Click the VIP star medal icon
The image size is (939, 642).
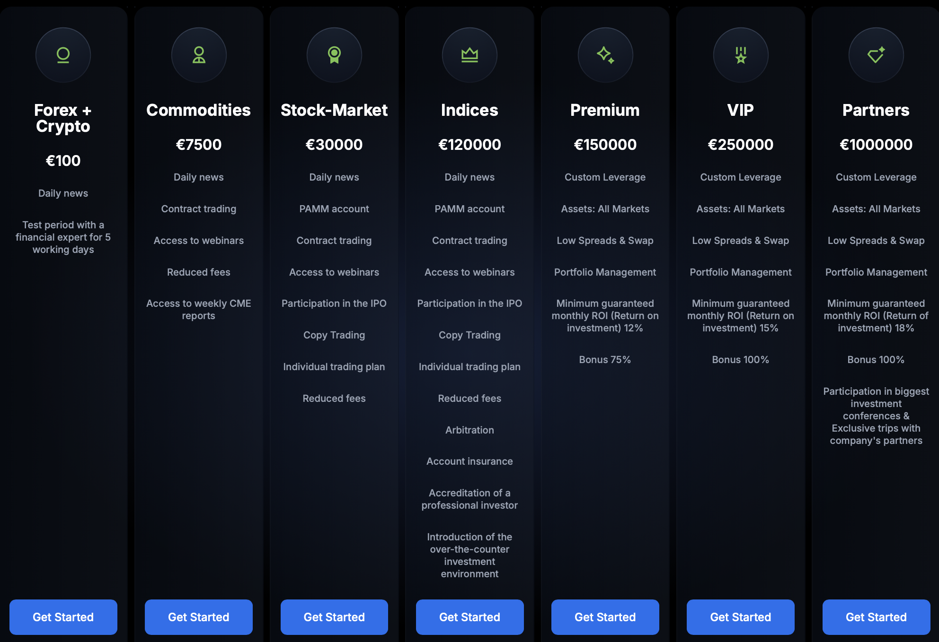click(x=741, y=55)
